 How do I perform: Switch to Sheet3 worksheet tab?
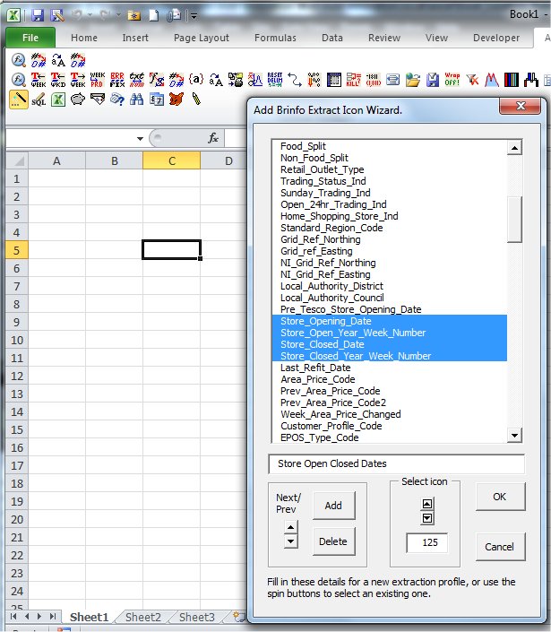coord(196,617)
